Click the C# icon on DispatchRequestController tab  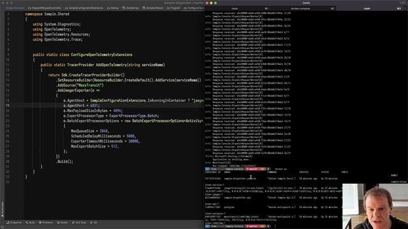tap(29, 8)
